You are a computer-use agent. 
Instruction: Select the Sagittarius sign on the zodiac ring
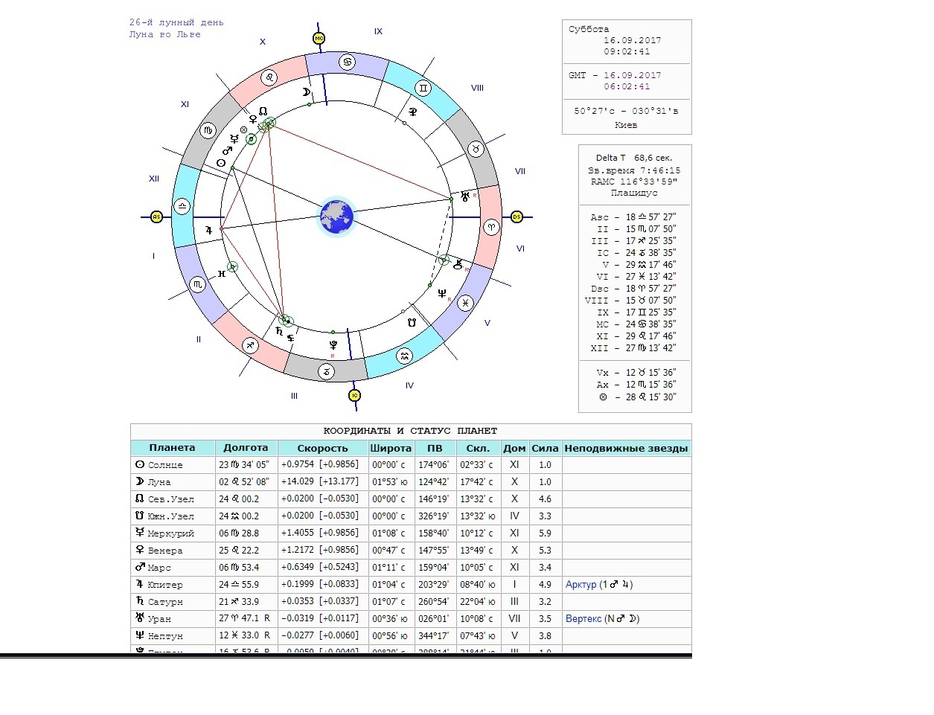tap(251, 344)
